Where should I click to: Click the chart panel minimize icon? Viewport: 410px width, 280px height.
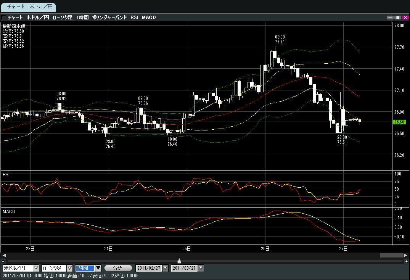pos(390,18)
